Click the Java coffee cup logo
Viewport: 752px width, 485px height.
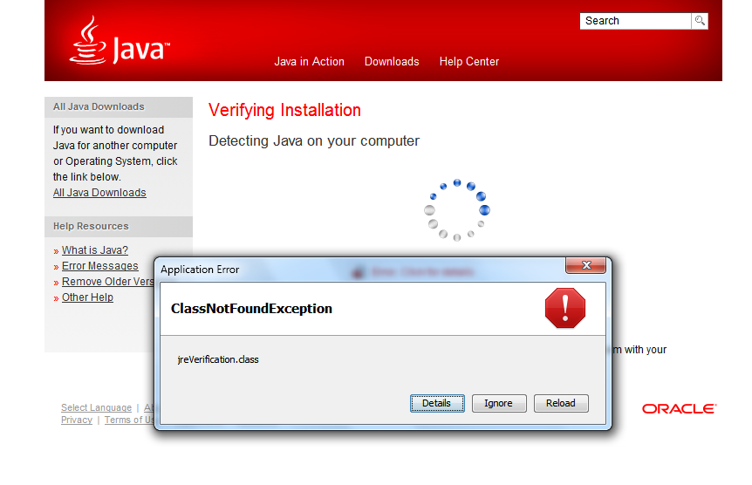[x=120, y=40]
